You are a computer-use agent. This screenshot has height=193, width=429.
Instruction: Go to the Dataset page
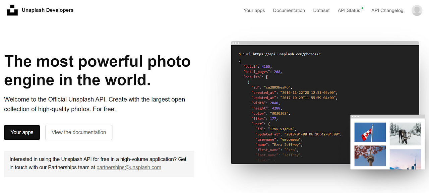click(321, 10)
